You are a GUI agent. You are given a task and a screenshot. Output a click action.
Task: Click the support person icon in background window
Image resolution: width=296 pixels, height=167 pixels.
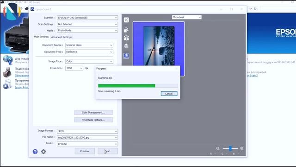coord(7,72)
